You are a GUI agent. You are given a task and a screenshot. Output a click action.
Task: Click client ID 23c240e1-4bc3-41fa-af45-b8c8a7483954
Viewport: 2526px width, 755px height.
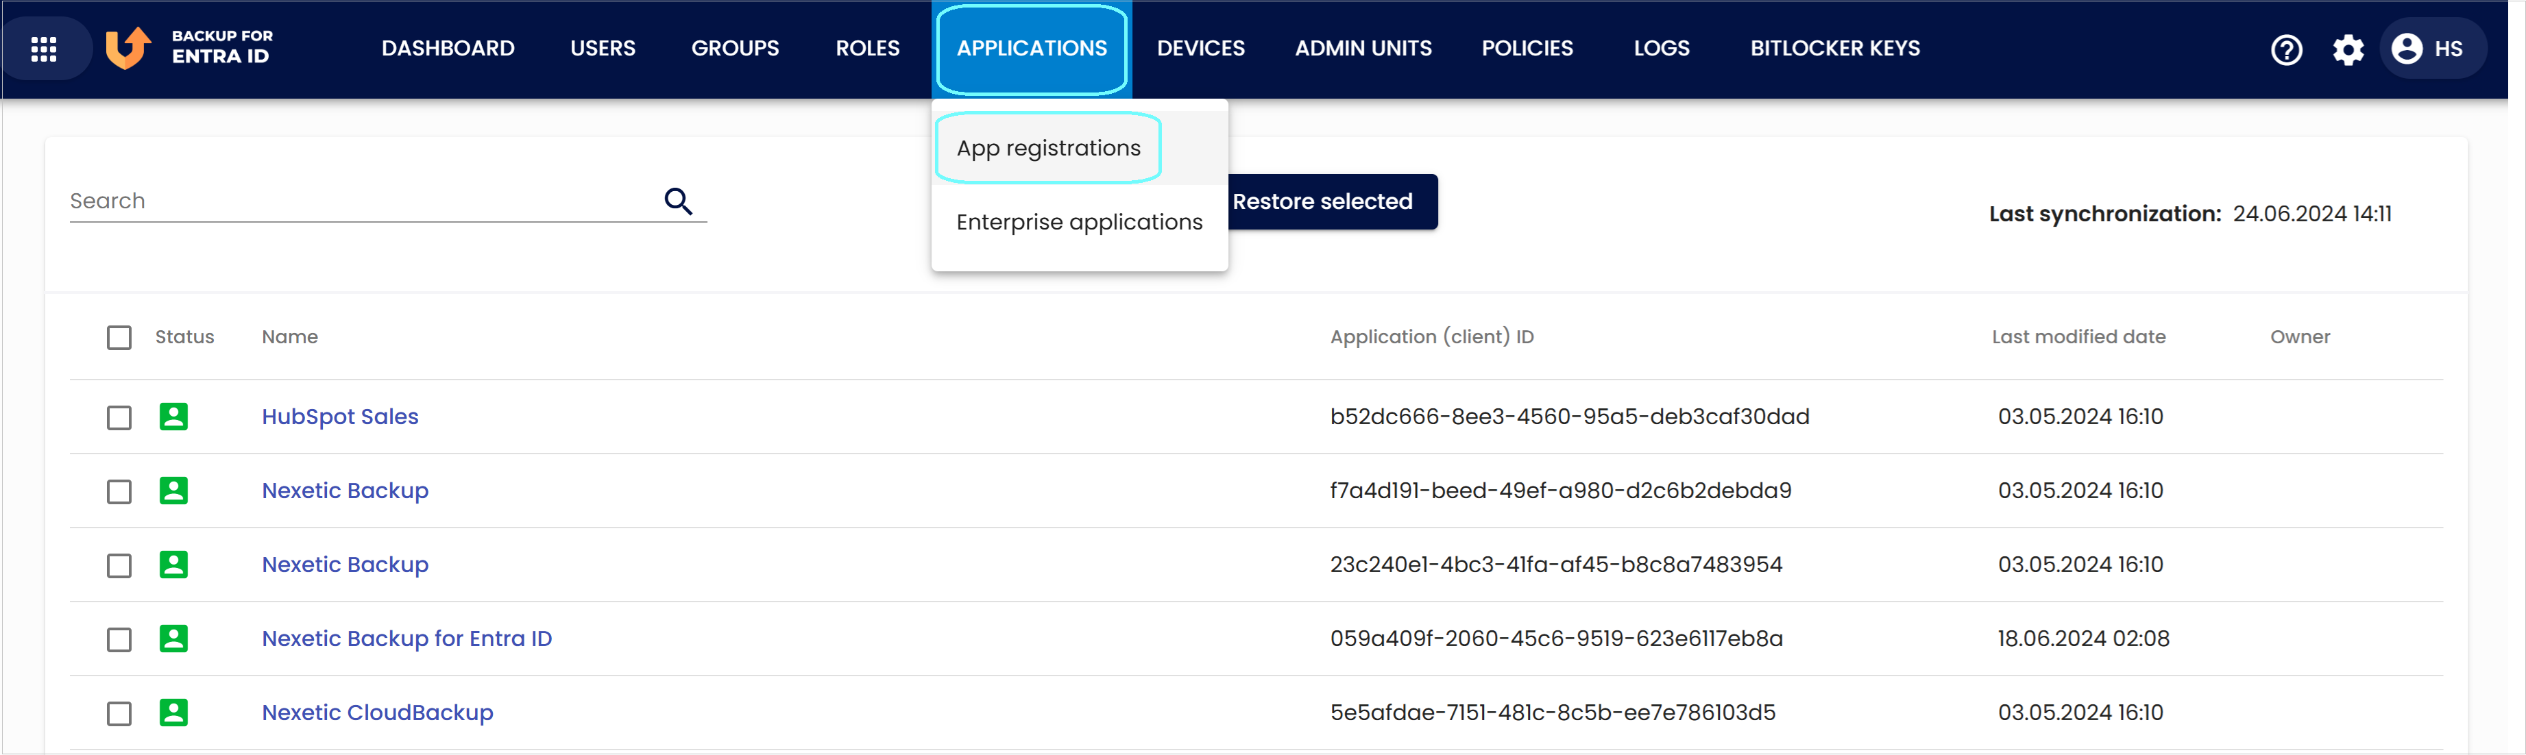tap(1556, 565)
